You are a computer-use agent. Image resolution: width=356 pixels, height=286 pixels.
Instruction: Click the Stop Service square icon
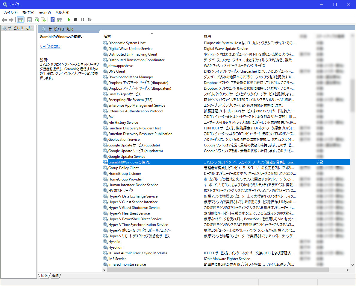(76, 20)
